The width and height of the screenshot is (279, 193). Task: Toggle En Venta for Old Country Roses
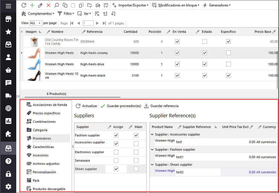177,42
